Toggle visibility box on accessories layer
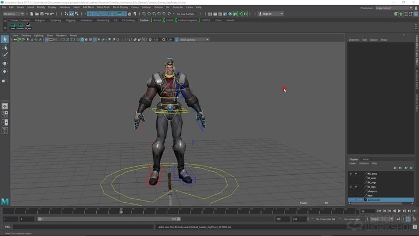The image size is (419, 236). pyautogui.click(x=350, y=200)
